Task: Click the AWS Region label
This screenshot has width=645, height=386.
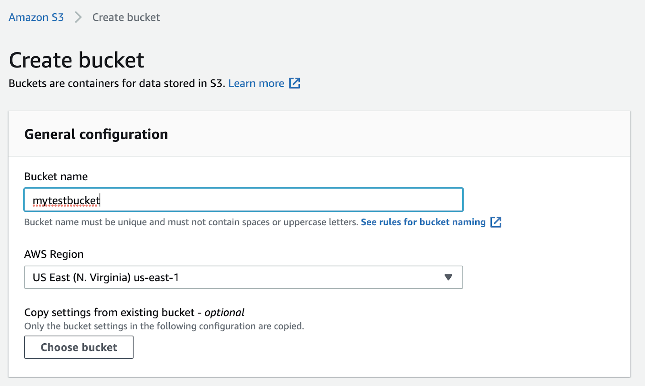Action: click(x=54, y=254)
